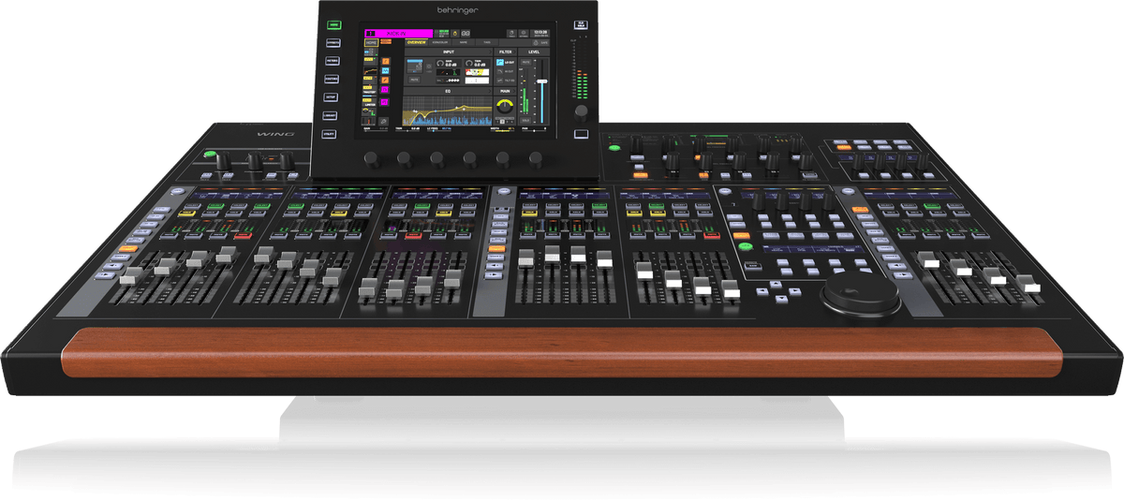
Task: Click the round button atop right layer strip
Action: tap(850, 192)
